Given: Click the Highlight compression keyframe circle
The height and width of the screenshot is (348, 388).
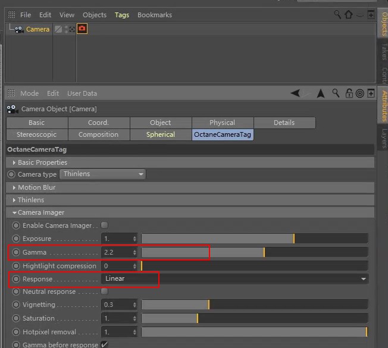Looking at the screenshot, I should [x=16, y=266].
